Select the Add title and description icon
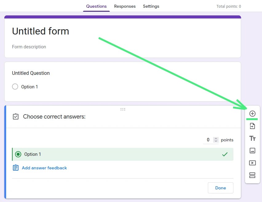Image resolution: width=262 pixels, height=202 pixels. pos(252,138)
